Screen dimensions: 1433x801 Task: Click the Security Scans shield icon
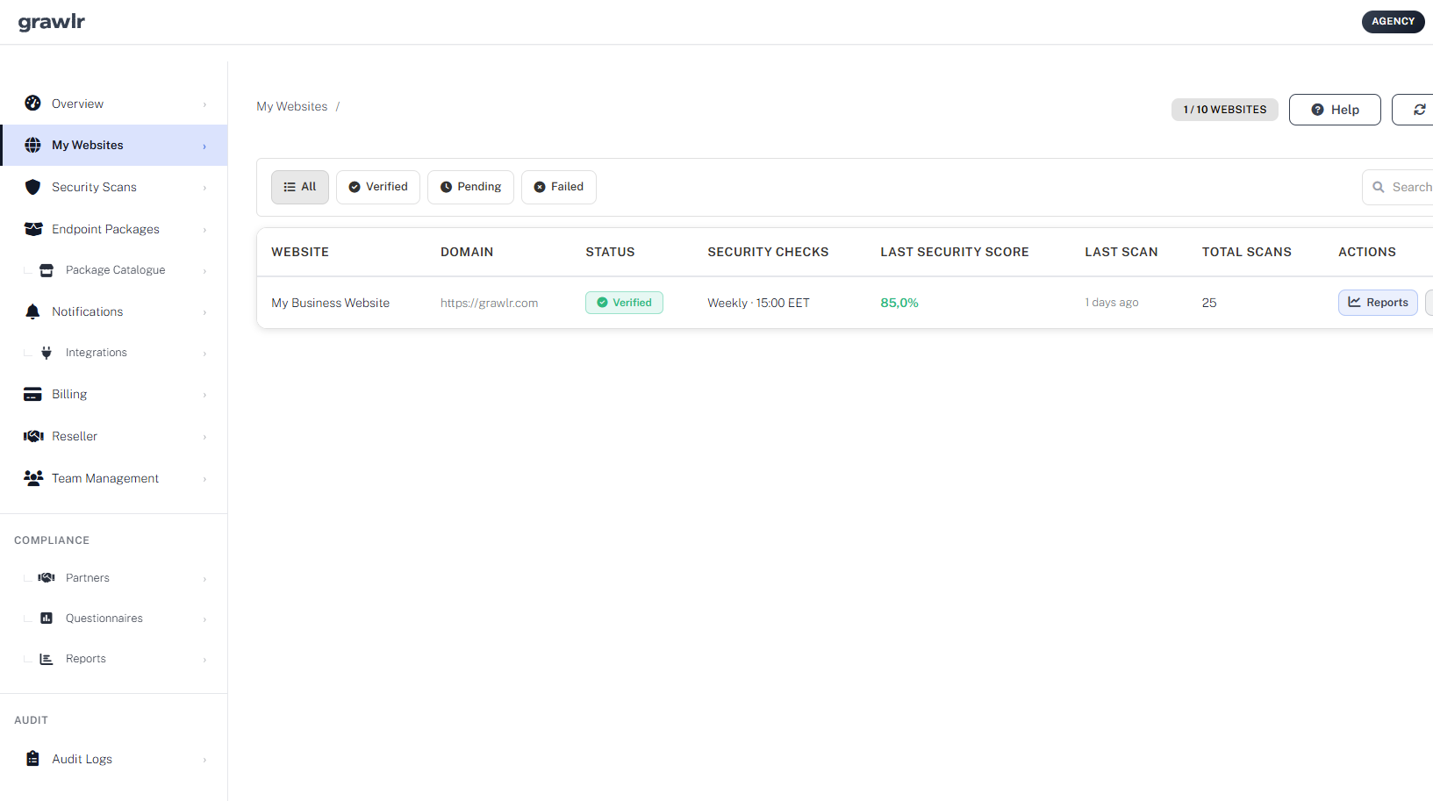click(33, 187)
